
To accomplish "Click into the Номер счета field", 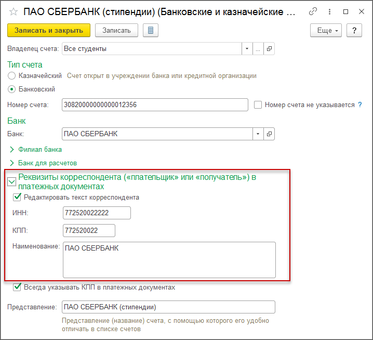I will 155,105.
